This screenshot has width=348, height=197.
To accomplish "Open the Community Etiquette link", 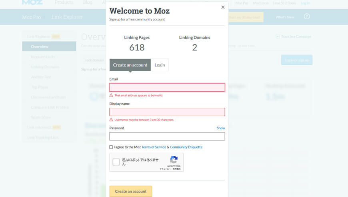I will click(x=186, y=147).
